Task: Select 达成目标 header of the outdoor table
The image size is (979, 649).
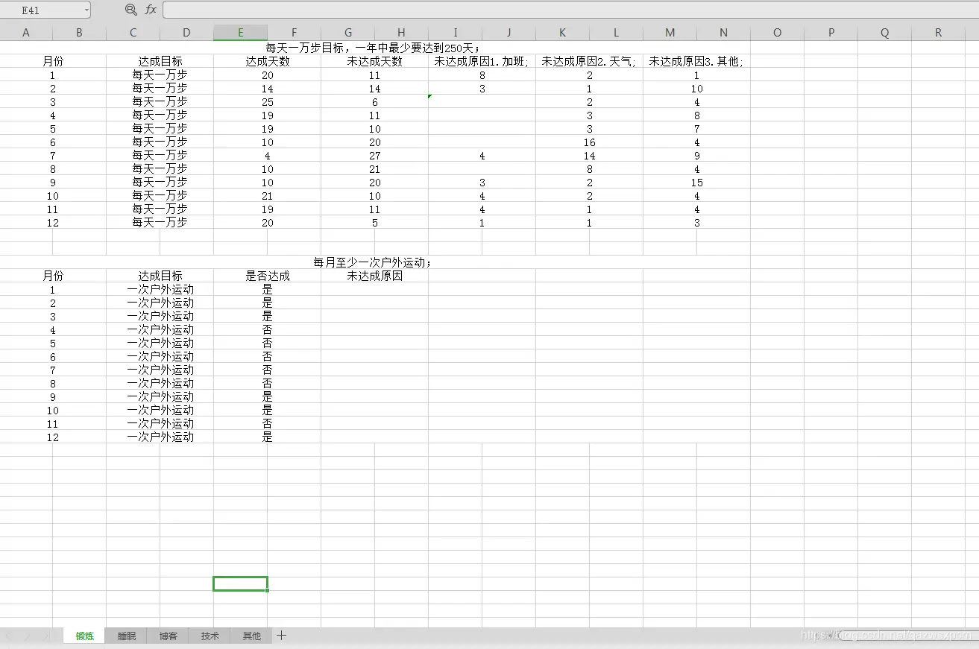Action: [x=160, y=276]
